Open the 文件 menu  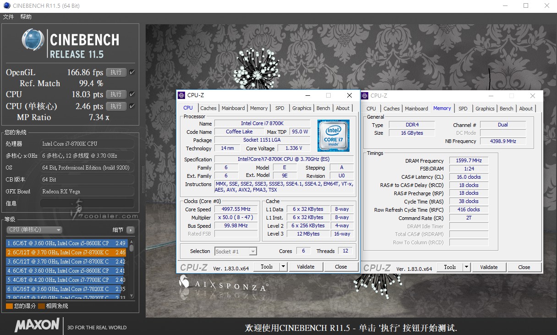click(x=9, y=17)
